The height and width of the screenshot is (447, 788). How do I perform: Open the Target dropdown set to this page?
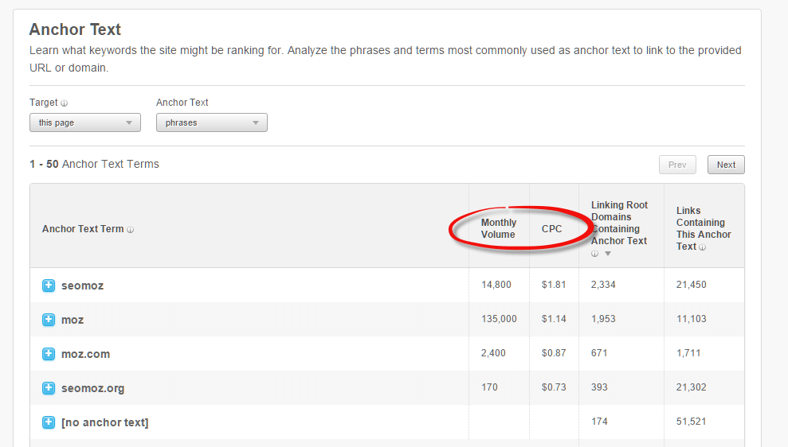click(x=85, y=122)
